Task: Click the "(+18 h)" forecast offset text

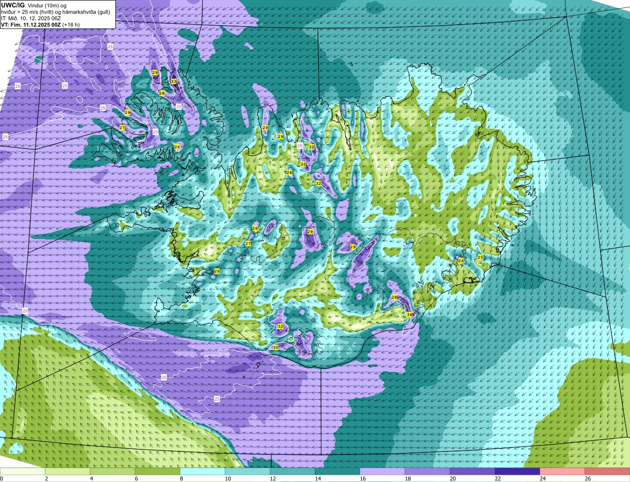Action: (71, 24)
